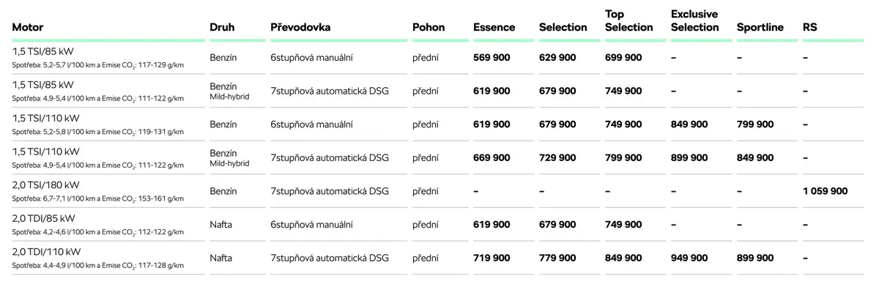Image resolution: width=879 pixels, height=290 pixels.
Task: Select the 699 900 Top Selection price
Action: (x=623, y=57)
